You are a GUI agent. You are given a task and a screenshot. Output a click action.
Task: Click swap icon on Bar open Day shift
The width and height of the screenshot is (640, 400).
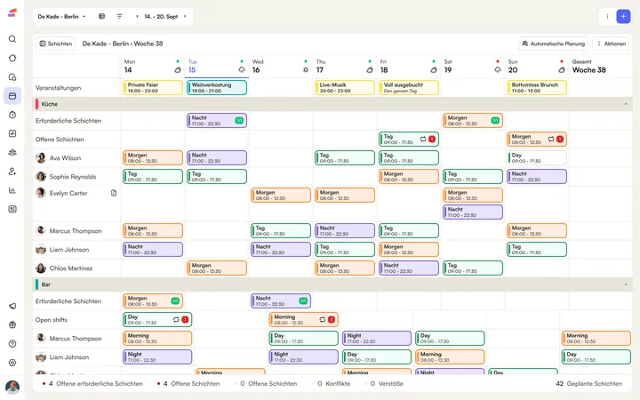pyautogui.click(x=176, y=320)
